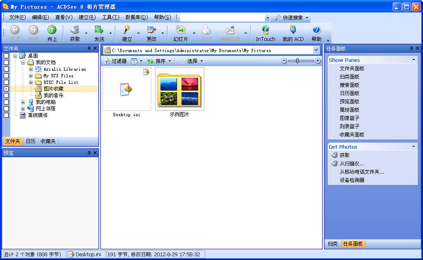Open the 查看(V) menu
423x260 pixels.
coord(64,17)
